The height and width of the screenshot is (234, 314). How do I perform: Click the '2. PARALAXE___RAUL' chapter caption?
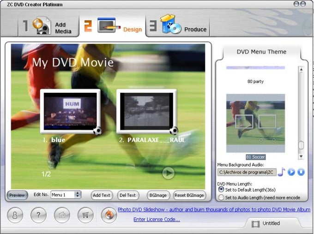[x=152, y=140]
